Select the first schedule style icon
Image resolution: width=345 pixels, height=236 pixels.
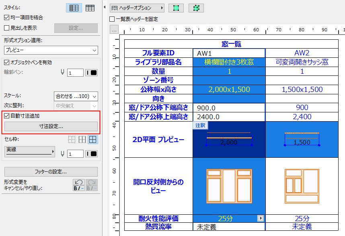pos(74,8)
